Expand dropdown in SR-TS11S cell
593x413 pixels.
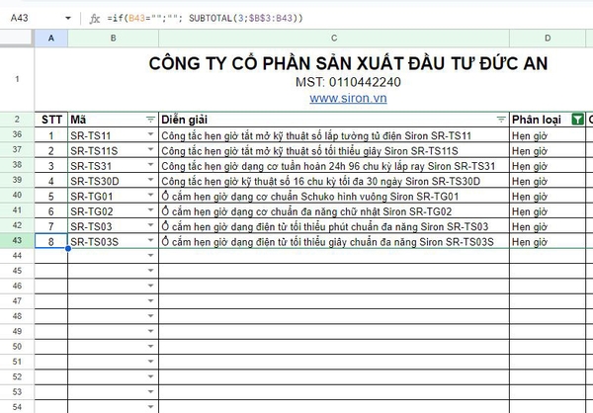[x=150, y=149]
